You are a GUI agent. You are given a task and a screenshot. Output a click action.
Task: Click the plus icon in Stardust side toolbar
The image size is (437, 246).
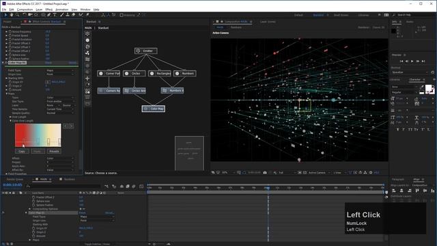87,79
